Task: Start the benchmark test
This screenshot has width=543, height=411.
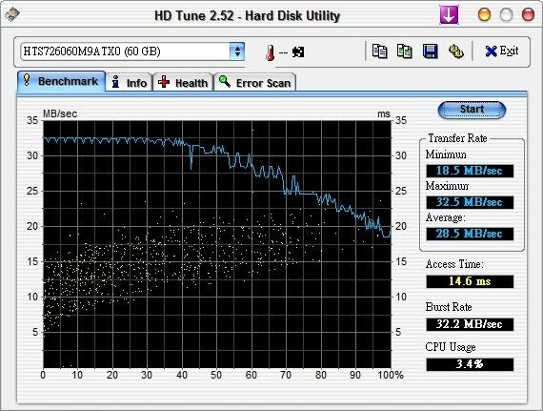Action: tap(472, 110)
